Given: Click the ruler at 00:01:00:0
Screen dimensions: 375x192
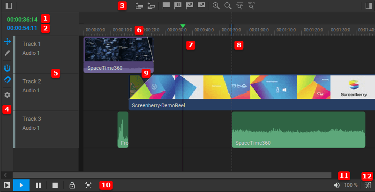Looking at the screenshot, I should 259,30.
